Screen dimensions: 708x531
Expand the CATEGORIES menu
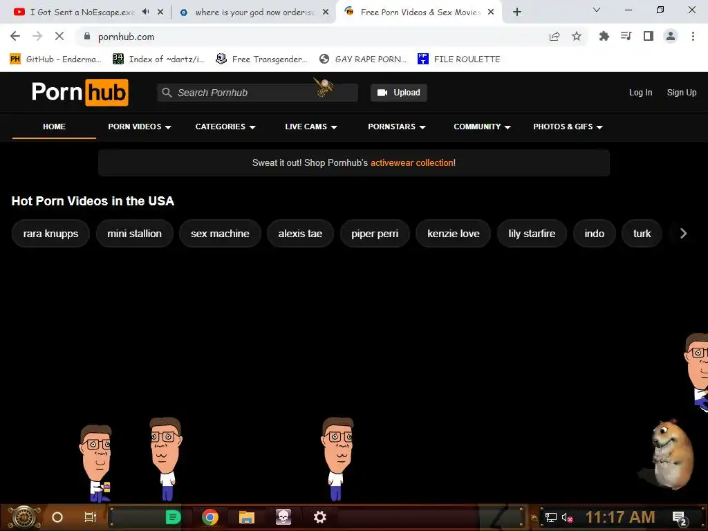point(225,127)
